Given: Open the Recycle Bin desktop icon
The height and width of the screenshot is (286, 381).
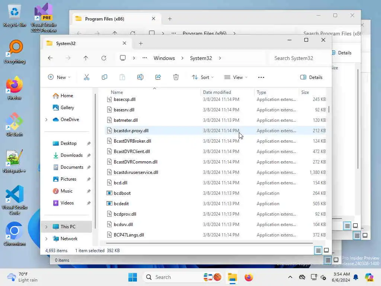Looking at the screenshot, I should click(x=15, y=16).
